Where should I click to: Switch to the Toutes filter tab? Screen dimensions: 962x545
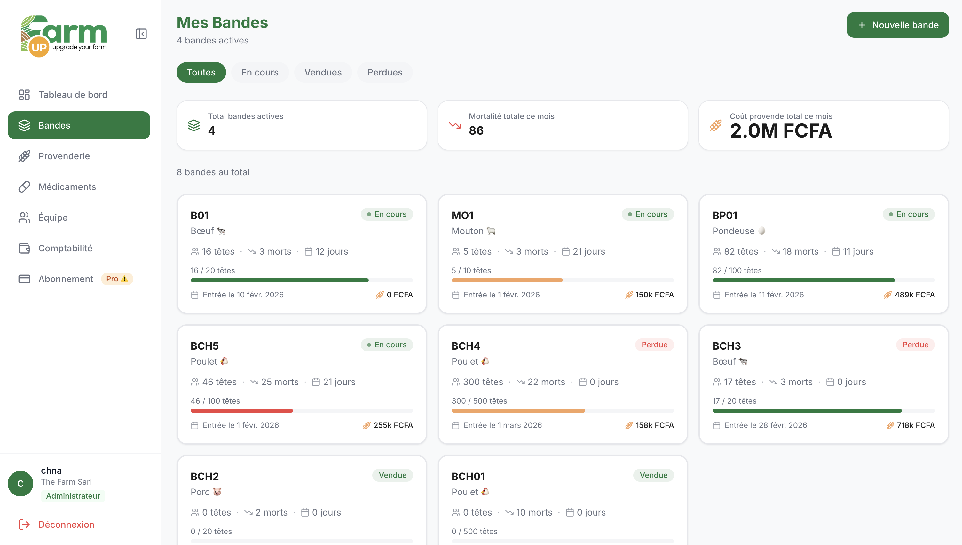[x=201, y=72]
